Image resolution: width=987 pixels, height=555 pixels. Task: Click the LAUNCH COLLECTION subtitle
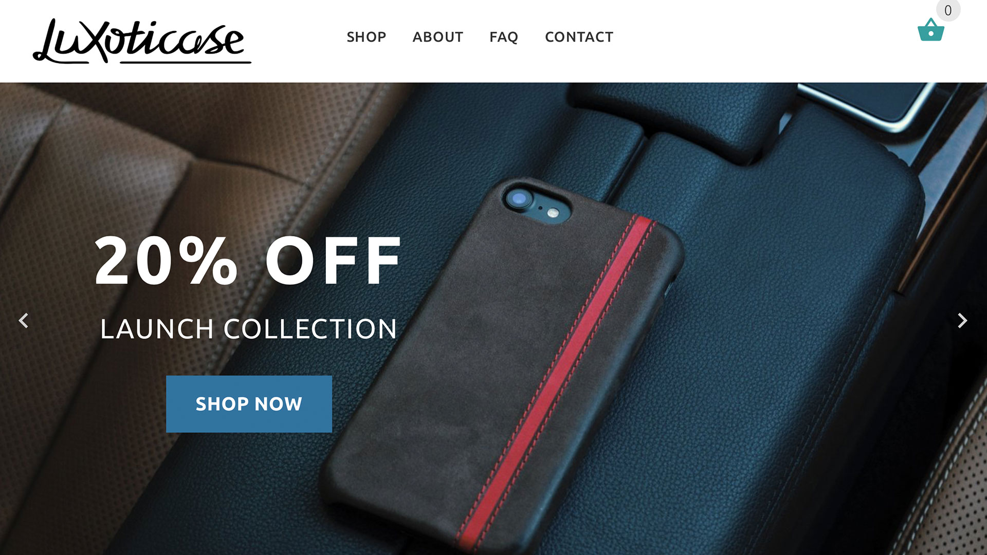(249, 329)
